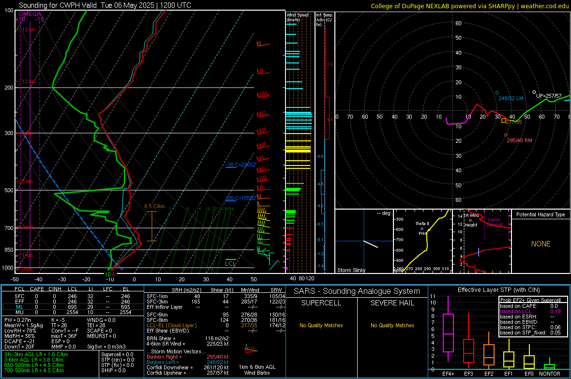Click the maxT = 36F value

pyautogui.click(x=64, y=336)
